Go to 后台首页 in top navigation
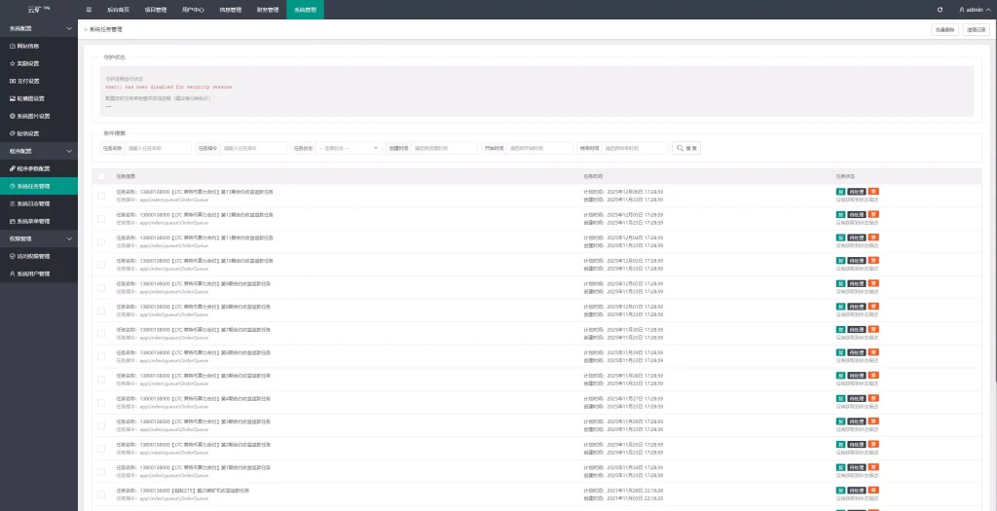Image resolution: width=997 pixels, height=511 pixels. 117,10
